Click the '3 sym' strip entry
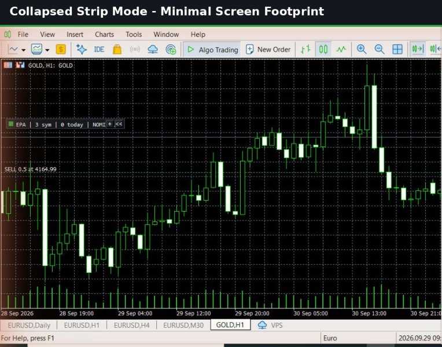Viewport: 442px width, 347px height. pos(43,124)
